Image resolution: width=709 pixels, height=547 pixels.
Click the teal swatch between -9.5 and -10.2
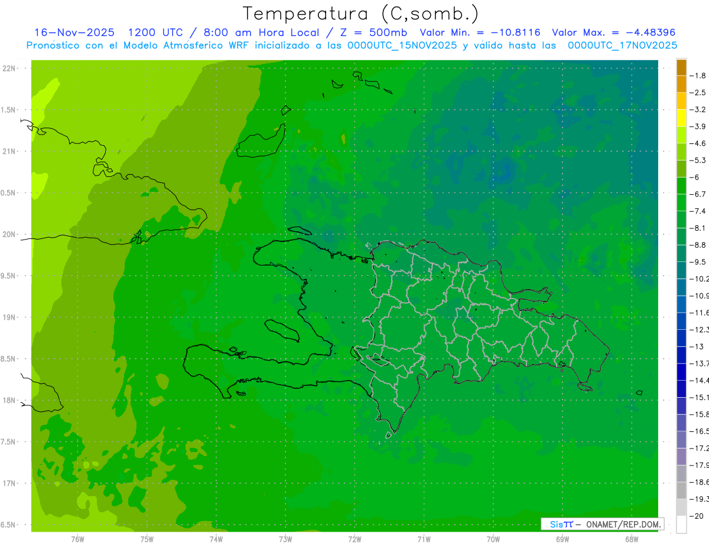681,270
